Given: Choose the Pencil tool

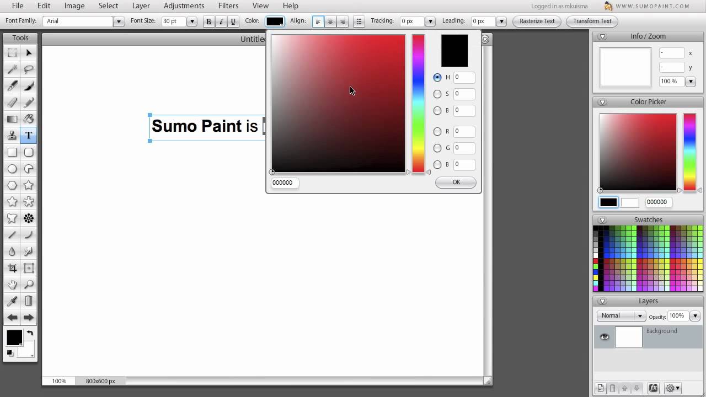Looking at the screenshot, I should pos(29,103).
